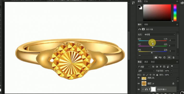The height and width of the screenshot is (94, 184).
Task: Open the tone dropdown showing Midtones
Action: coord(159,34)
